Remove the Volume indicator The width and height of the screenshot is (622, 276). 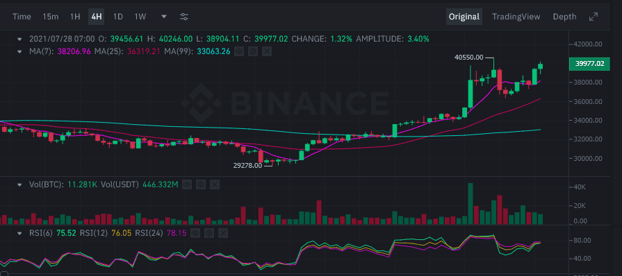[215, 184]
